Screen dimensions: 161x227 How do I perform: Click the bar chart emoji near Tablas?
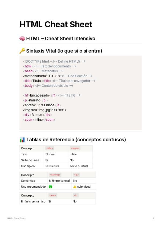22,140
